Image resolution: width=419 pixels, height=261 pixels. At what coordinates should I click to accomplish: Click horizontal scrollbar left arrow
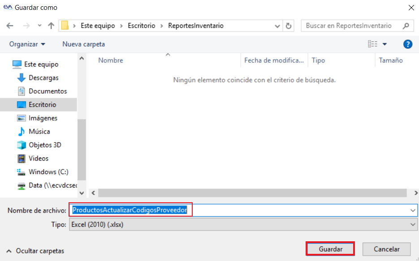pos(93,193)
